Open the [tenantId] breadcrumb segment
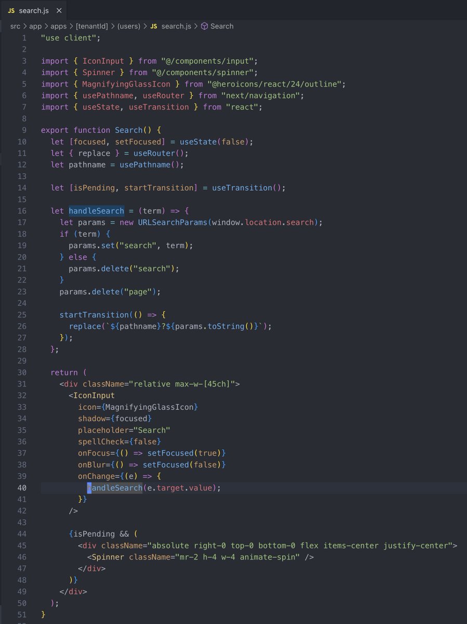Screen dimensions: 467x624 (x=92, y=26)
